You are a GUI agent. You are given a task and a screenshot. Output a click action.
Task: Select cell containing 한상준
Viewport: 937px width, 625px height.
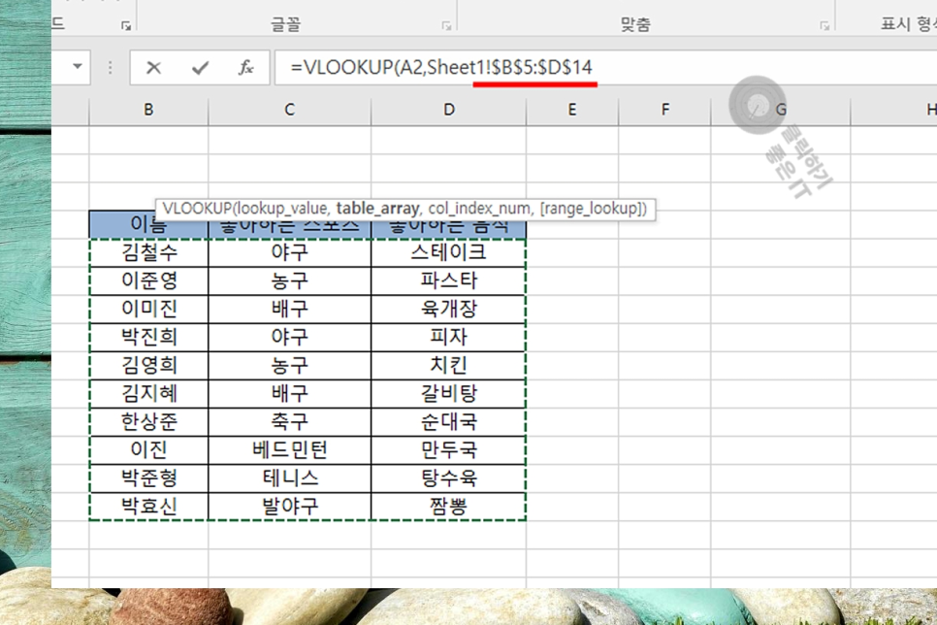coord(148,421)
